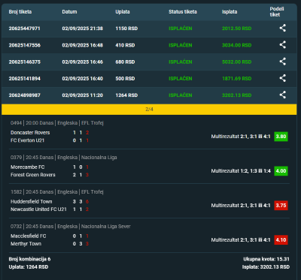Click the yellow 2/4 bar
Screen dimensions: 301x280
pyautogui.click(x=149, y=110)
